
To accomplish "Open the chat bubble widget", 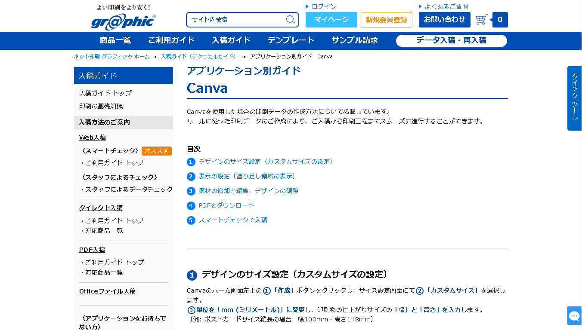I will [x=574, y=316].
